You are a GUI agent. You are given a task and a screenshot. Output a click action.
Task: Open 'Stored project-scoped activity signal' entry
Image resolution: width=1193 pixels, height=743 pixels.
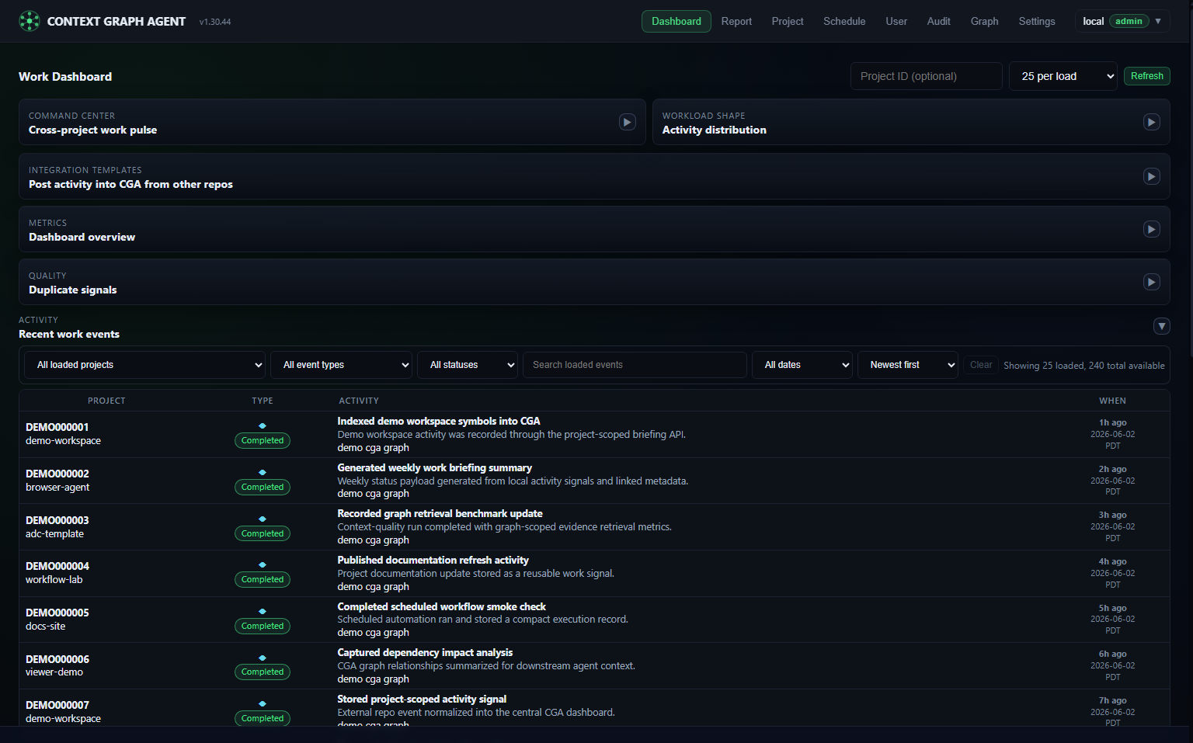pyautogui.click(x=422, y=699)
